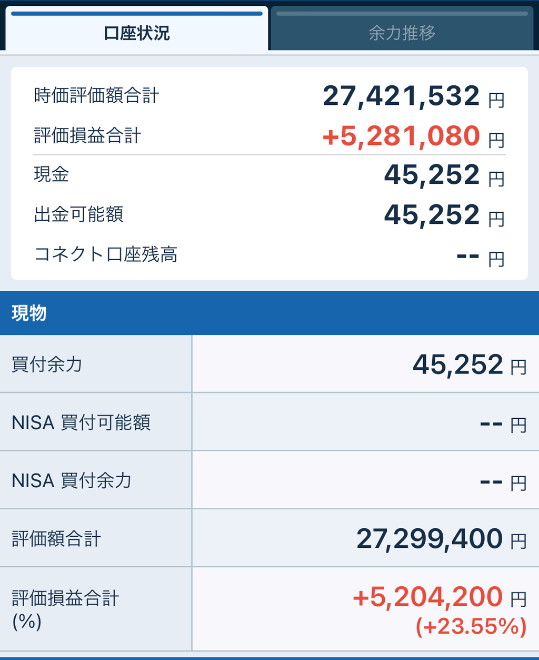Click the 出金可能額 amount 45,252
The height and width of the screenshot is (660, 539).
432,215
